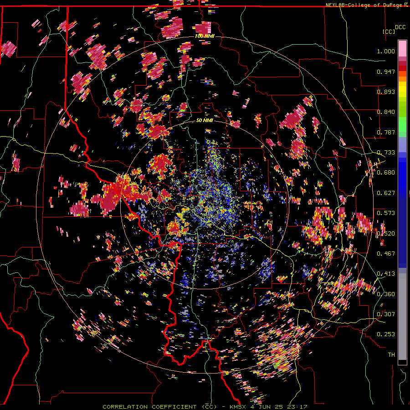The height and width of the screenshot is (410, 410).
Task: Select the 0.573 legend value
Action: click(386, 213)
